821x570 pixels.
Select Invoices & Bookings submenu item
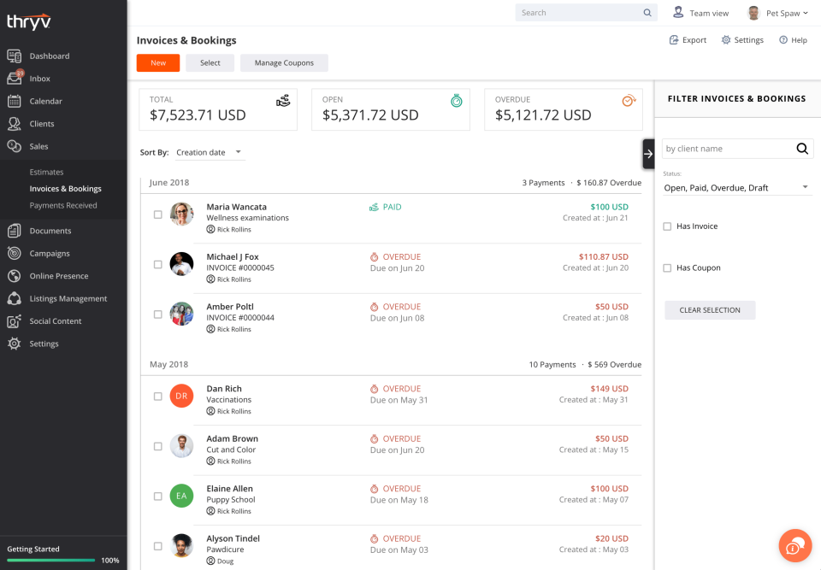66,188
